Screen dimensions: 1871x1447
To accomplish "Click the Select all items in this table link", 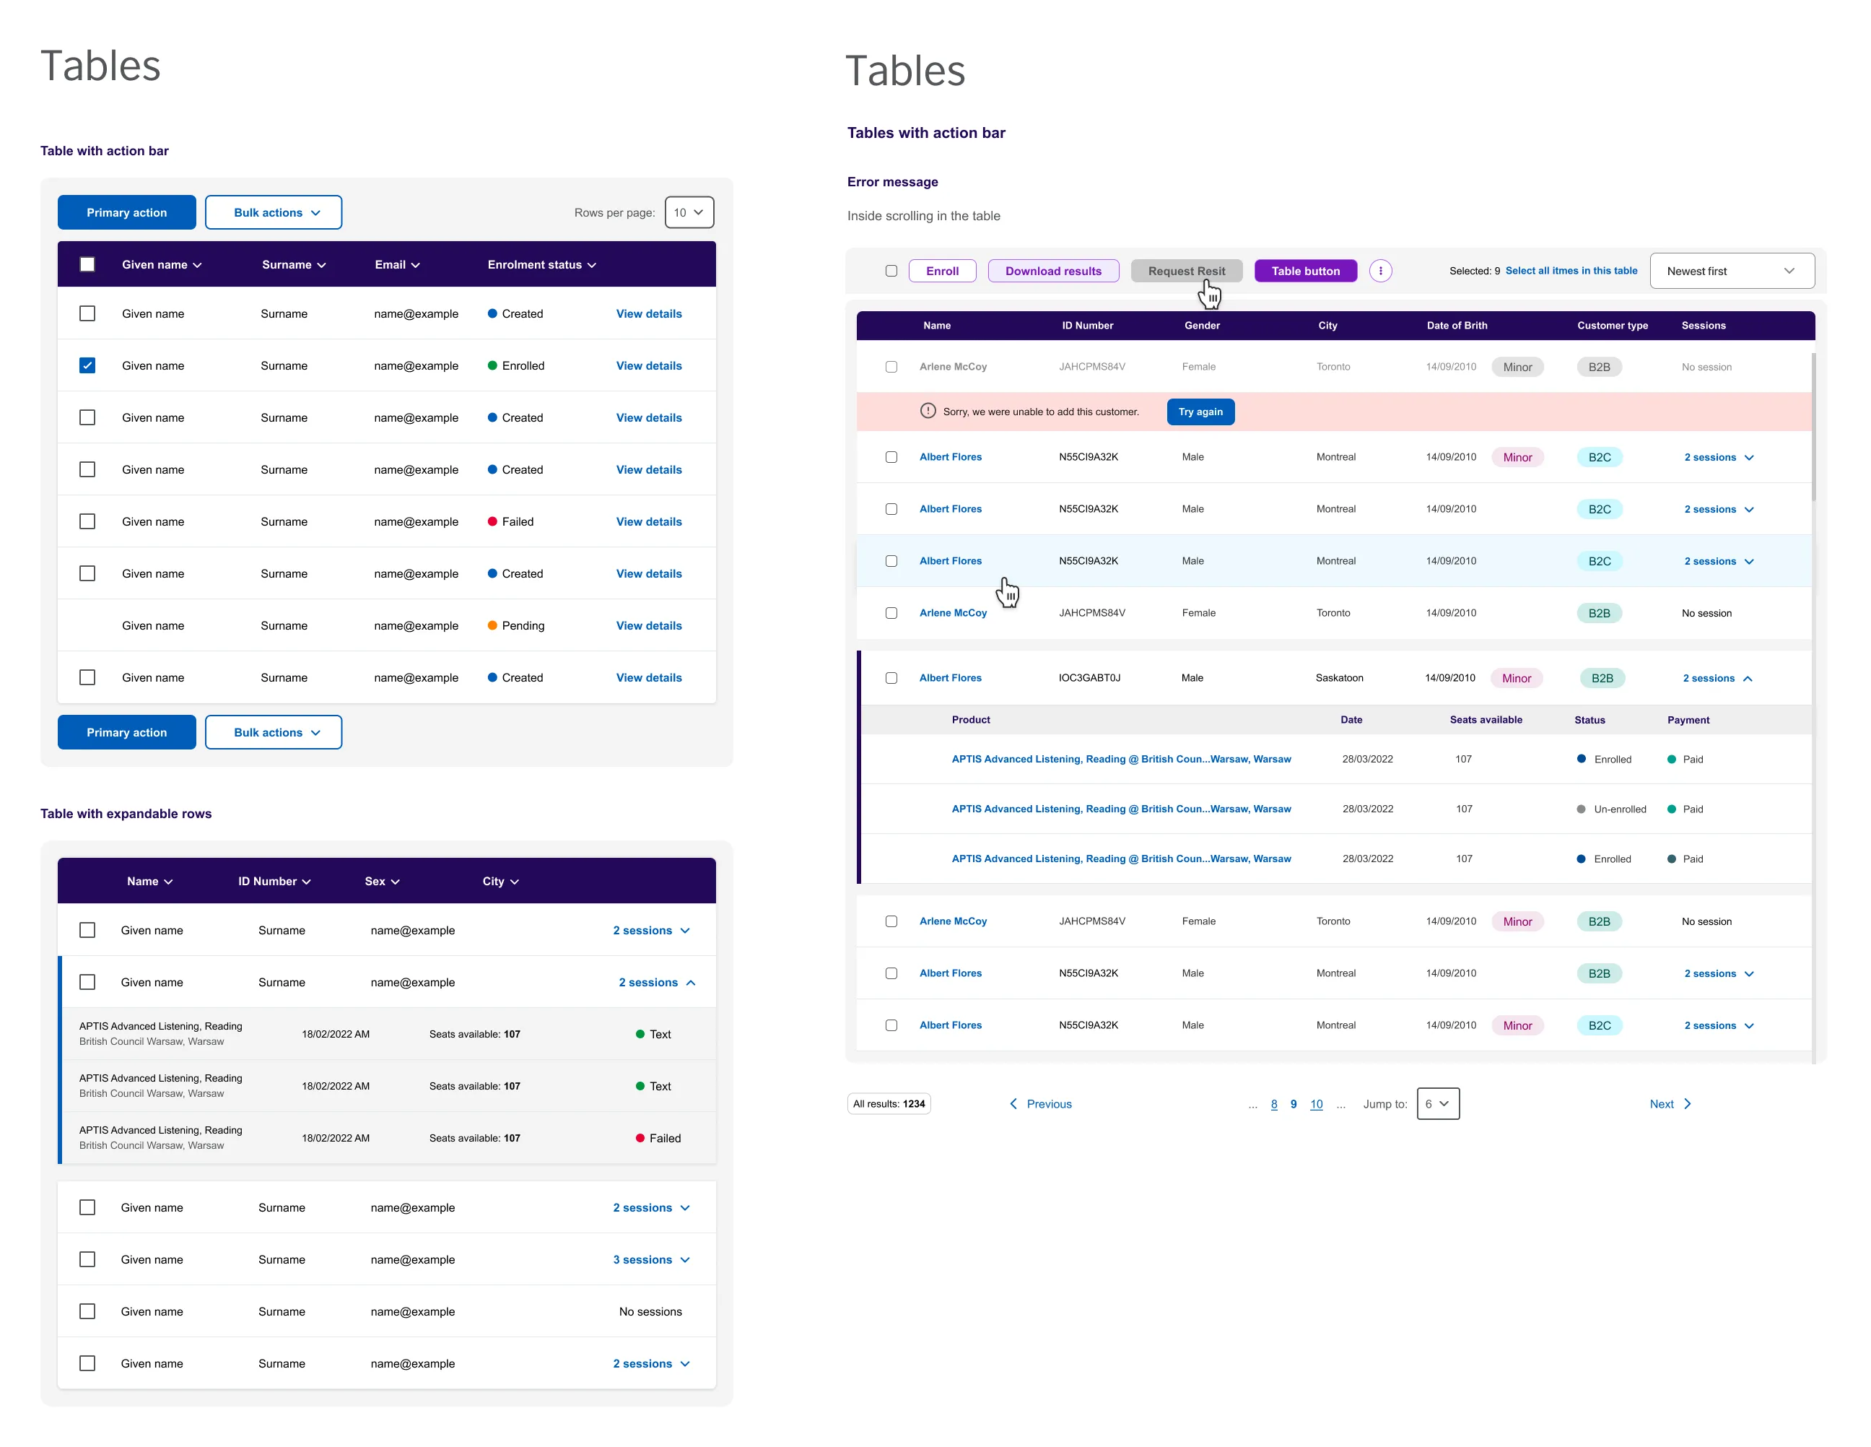I will click(1571, 271).
